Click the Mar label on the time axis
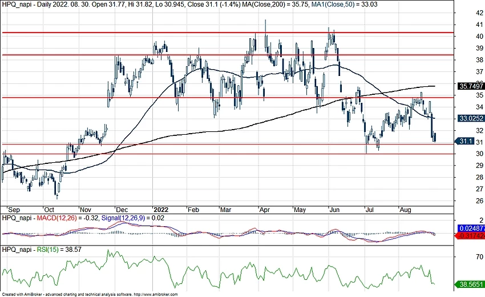Image resolution: width=485 pixels, height=297 pixels. [225, 210]
